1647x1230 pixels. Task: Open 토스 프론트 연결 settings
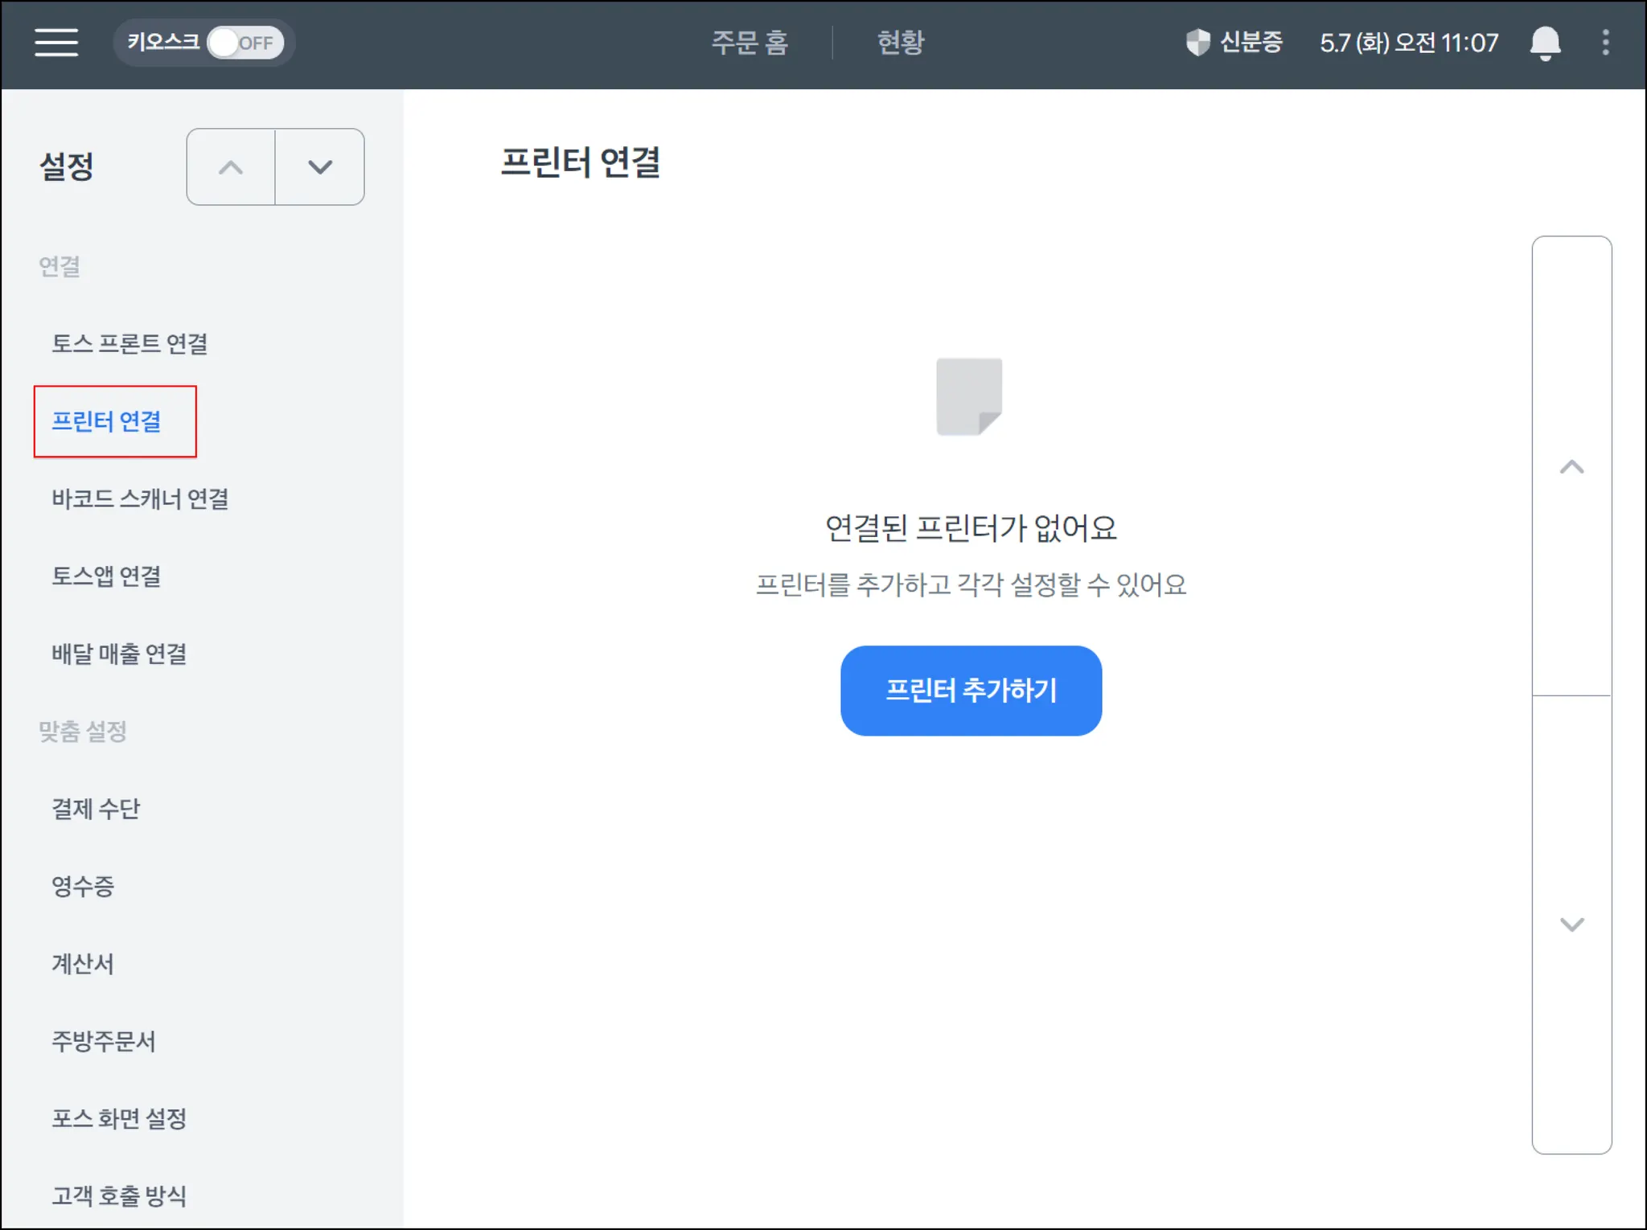point(130,344)
